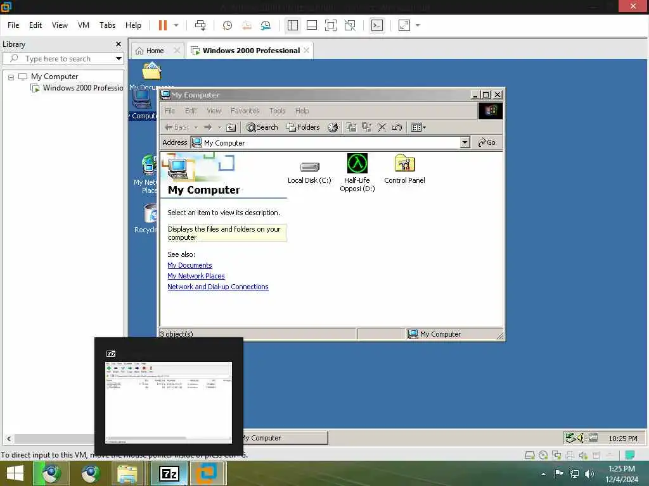Click the Go button
Viewport: 649px width, 486px height.
[x=487, y=142]
